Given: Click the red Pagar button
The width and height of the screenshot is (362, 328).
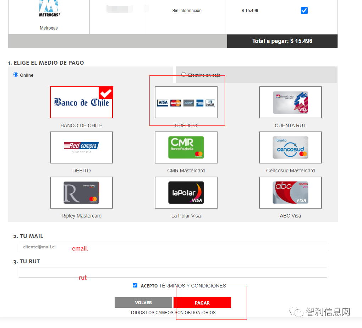Looking at the screenshot, I should click(x=202, y=302).
